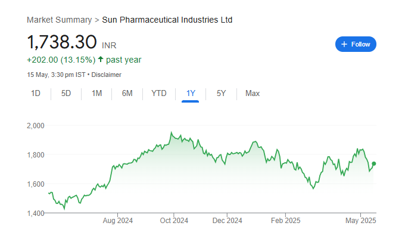Click the Aug 2024 axis label

point(118,221)
